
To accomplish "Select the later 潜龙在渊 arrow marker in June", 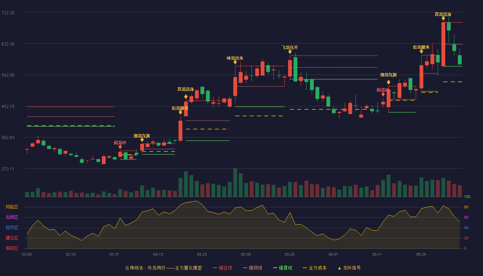I will (388, 82).
